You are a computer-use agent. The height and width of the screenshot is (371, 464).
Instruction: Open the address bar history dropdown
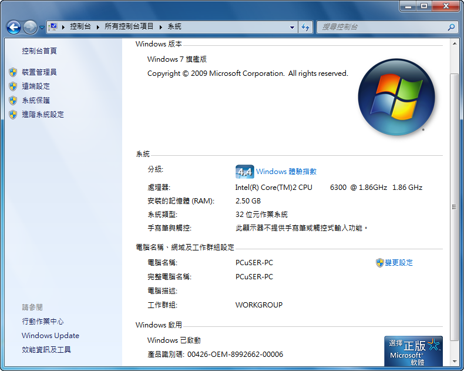click(x=292, y=27)
